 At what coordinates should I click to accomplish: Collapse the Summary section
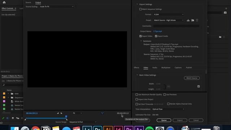(x=141, y=41)
